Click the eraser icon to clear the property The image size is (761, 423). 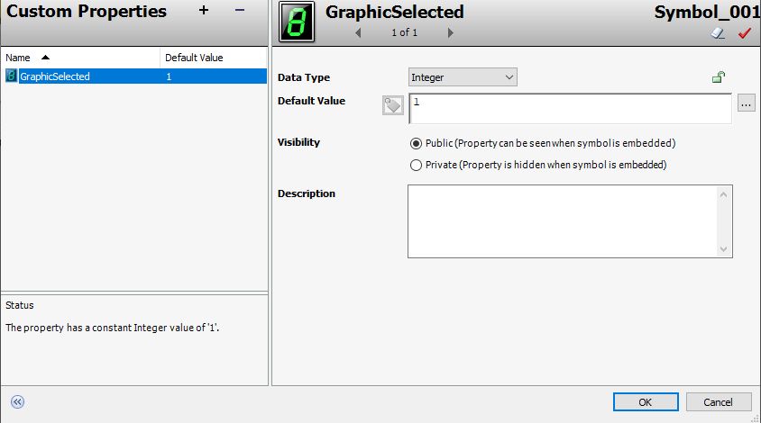pos(718,33)
